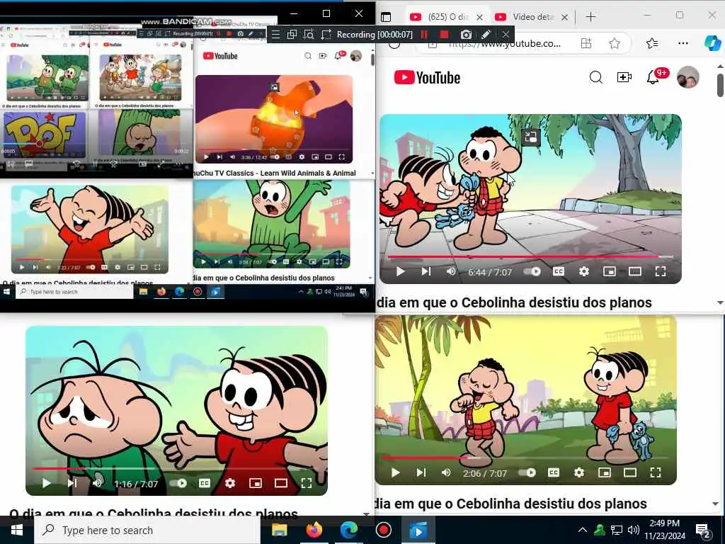
Task: Open settings gear in the 2:06 player
Action: [x=579, y=472]
